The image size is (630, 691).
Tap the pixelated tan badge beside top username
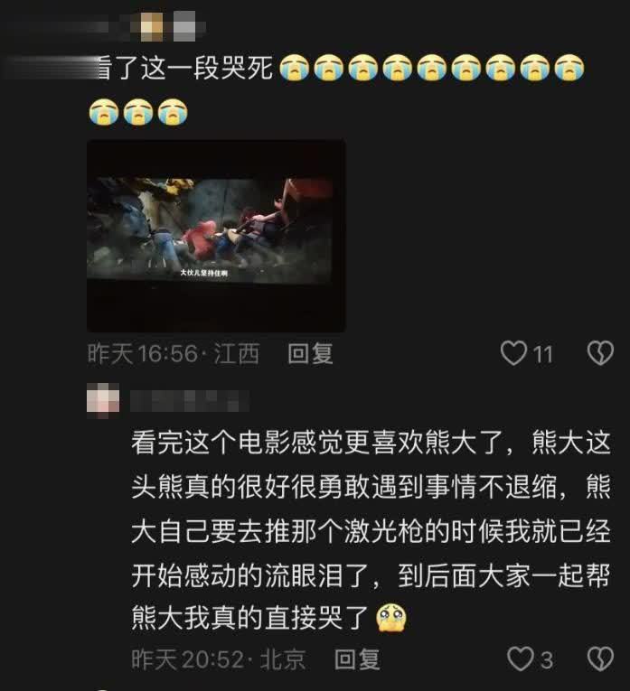pos(152,25)
